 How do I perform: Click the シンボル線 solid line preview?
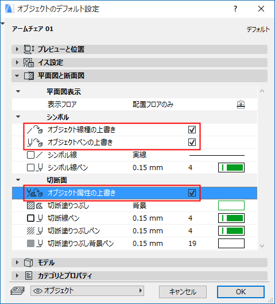(x=217, y=155)
